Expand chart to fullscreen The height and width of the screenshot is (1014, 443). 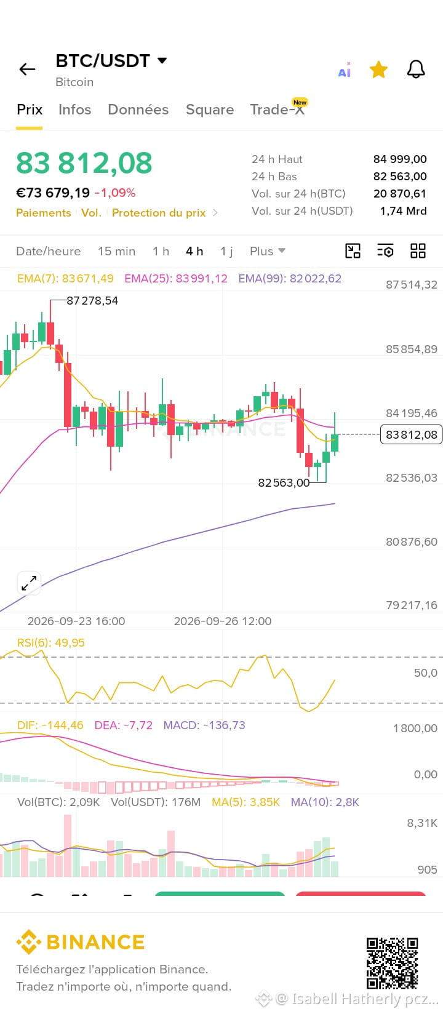(x=29, y=583)
